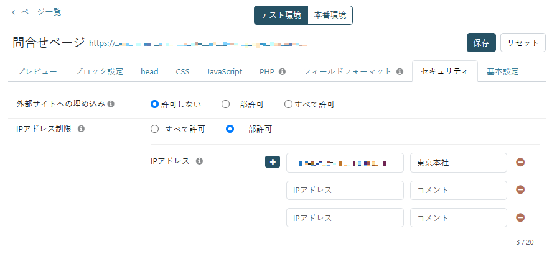
Task: Click the 東京本社 comment field
Action: pos(459,163)
